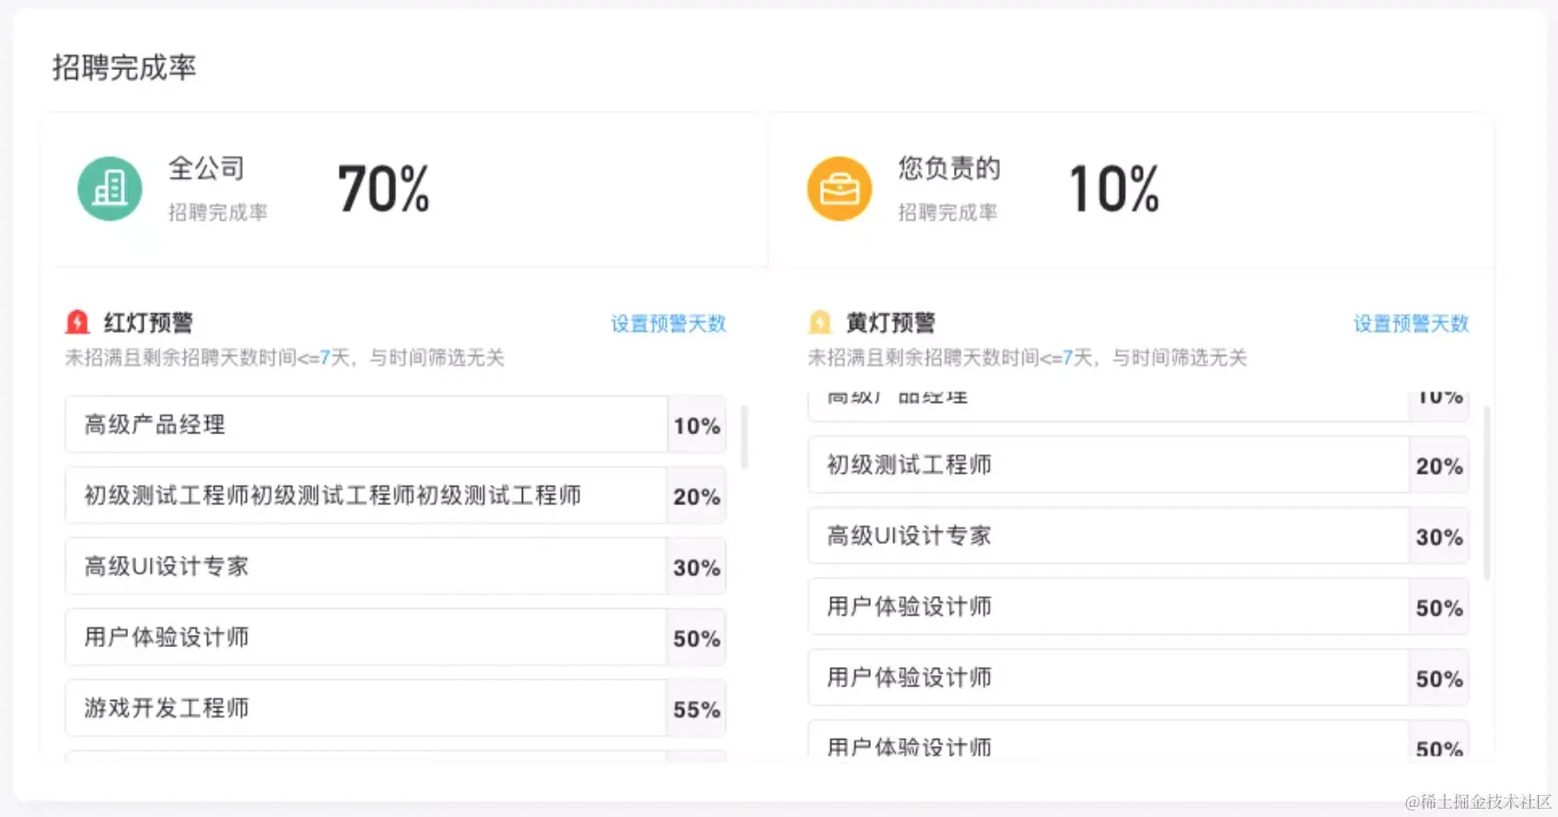The image size is (1558, 817).
Task: Click the 10% personal completion rate
Action: (x=1114, y=189)
